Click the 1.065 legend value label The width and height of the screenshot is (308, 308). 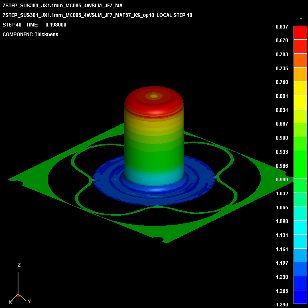282,207
